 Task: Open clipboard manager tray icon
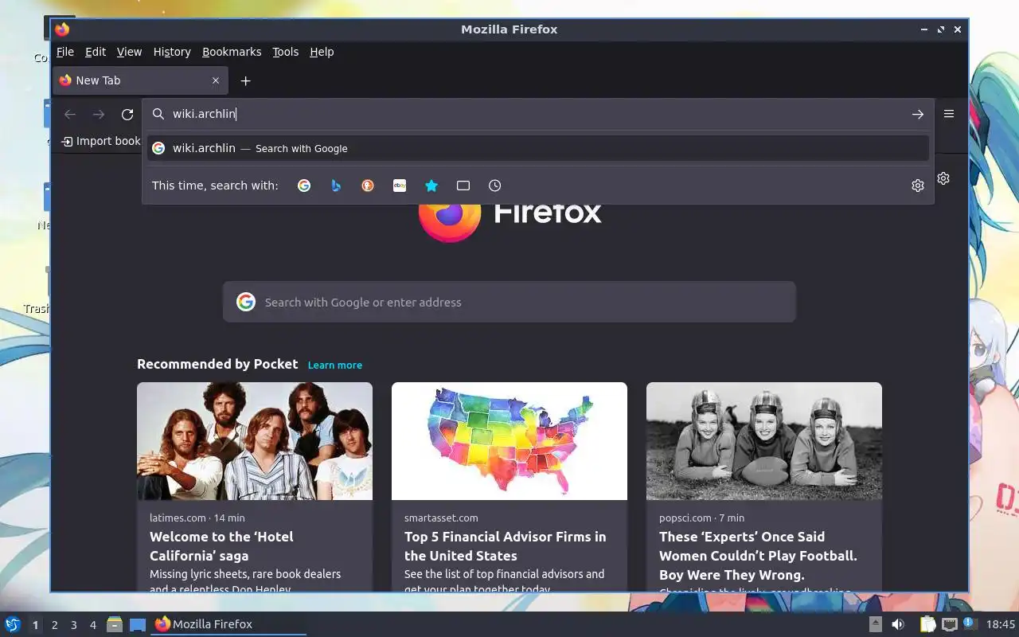(x=927, y=624)
